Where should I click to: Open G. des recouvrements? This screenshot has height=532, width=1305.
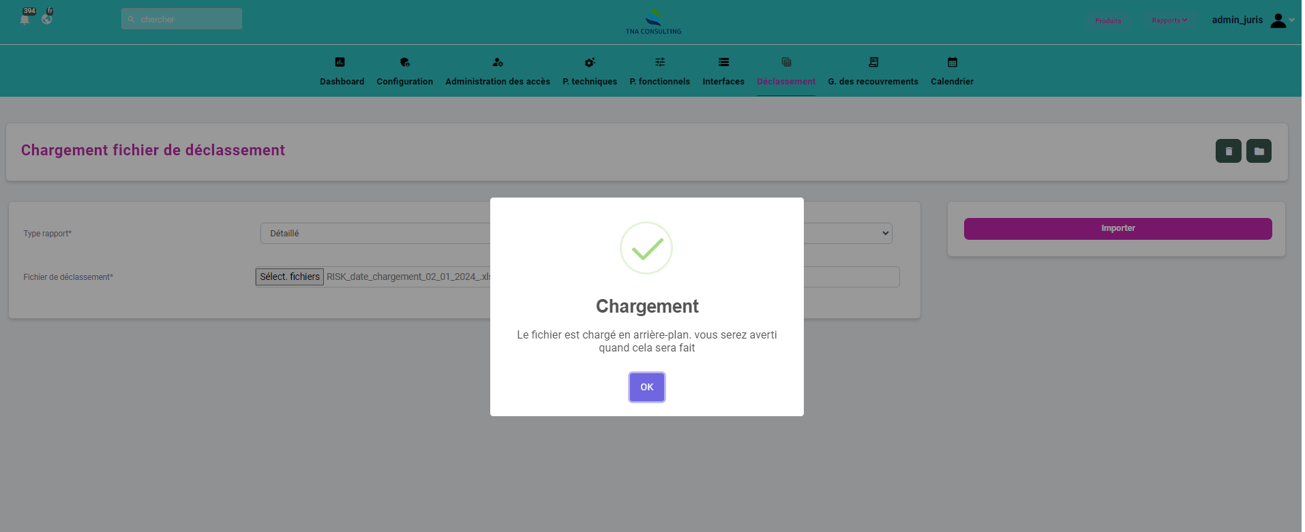point(873,72)
